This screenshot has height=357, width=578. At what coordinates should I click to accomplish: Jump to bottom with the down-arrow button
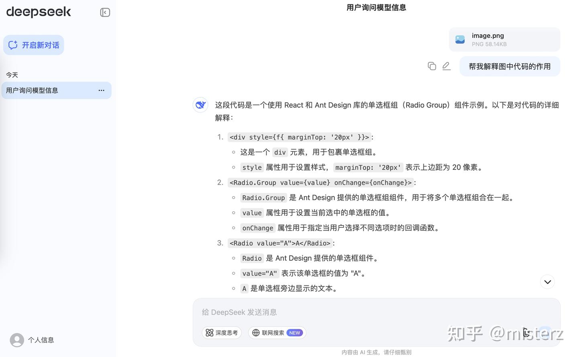point(547,282)
